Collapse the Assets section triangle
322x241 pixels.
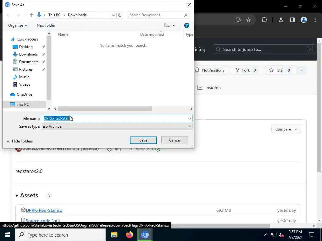click(17, 196)
